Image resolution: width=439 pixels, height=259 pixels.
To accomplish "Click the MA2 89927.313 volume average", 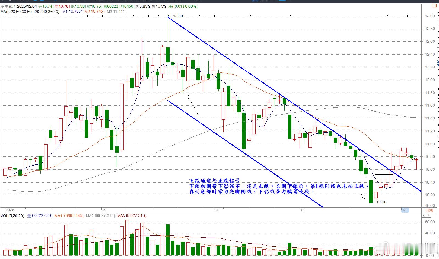I will (101, 216).
